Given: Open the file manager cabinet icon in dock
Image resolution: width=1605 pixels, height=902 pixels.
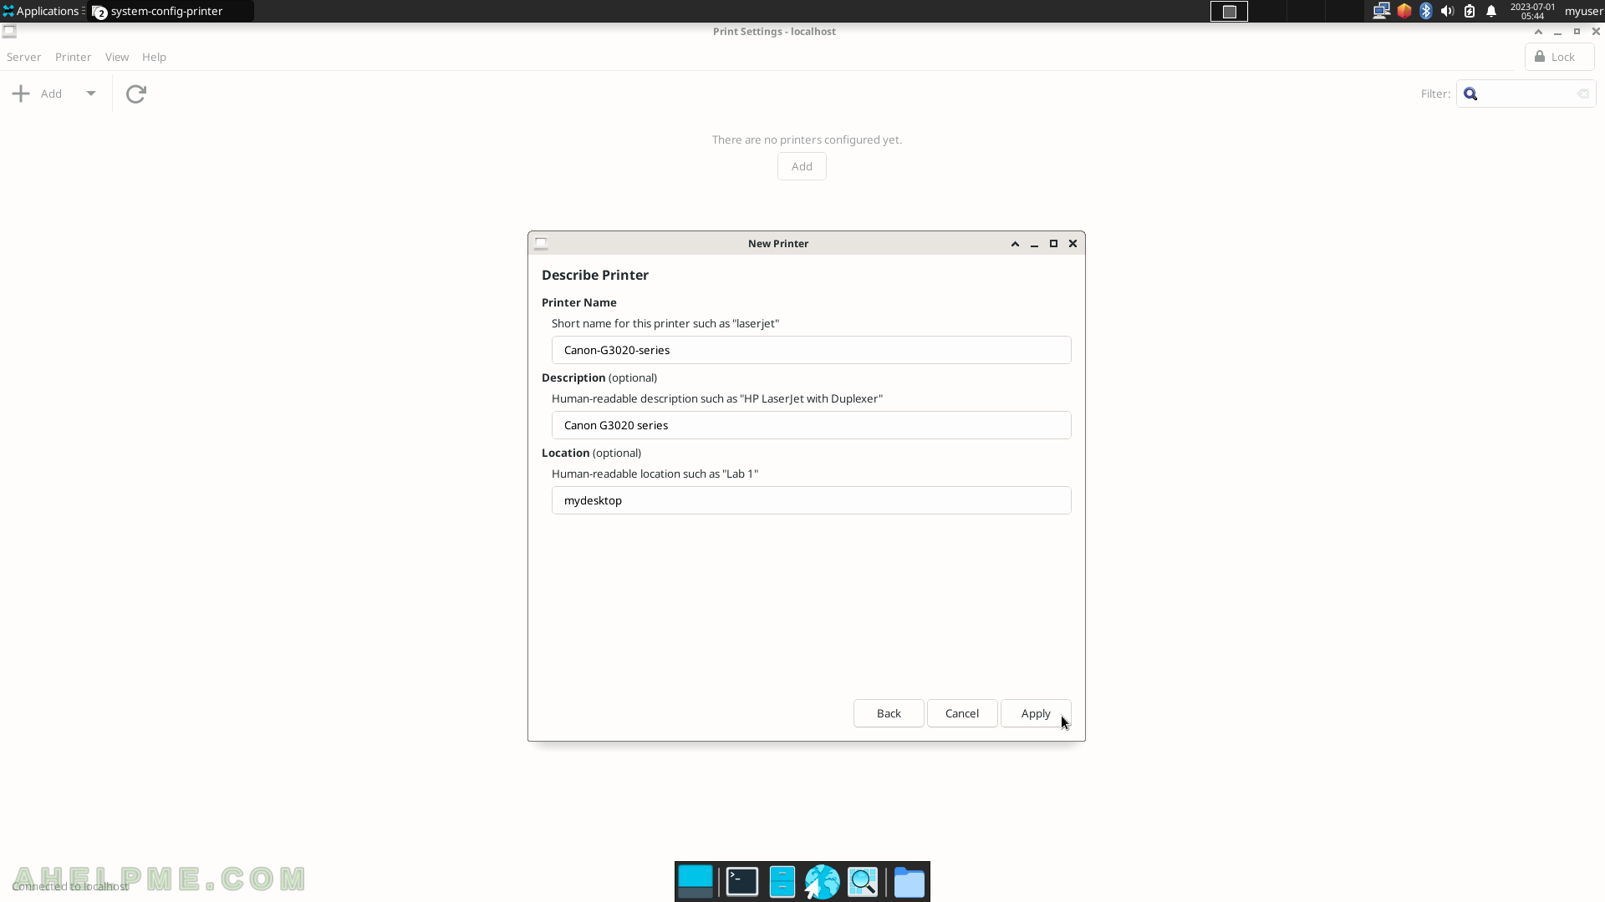Looking at the screenshot, I should click(782, 881).
